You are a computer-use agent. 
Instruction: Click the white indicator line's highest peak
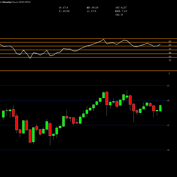click(x=104, y=39)
